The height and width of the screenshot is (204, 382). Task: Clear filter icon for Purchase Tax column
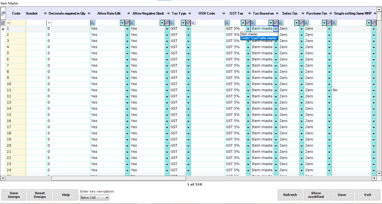(329, 23)
